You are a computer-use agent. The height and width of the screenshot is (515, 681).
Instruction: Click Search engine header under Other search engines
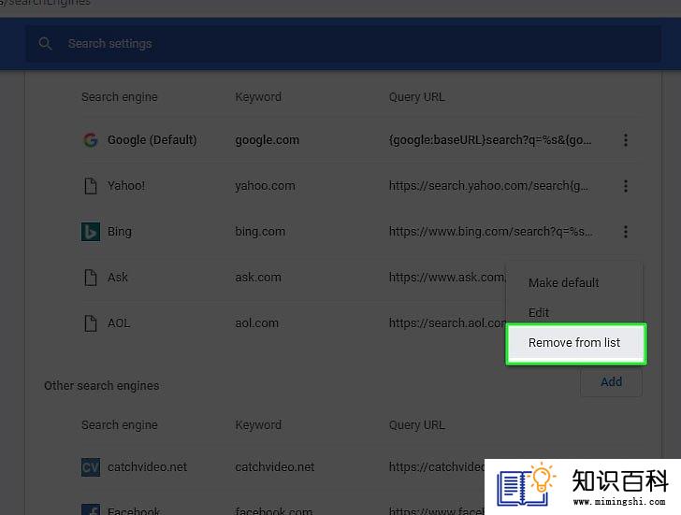pos(120,424)
